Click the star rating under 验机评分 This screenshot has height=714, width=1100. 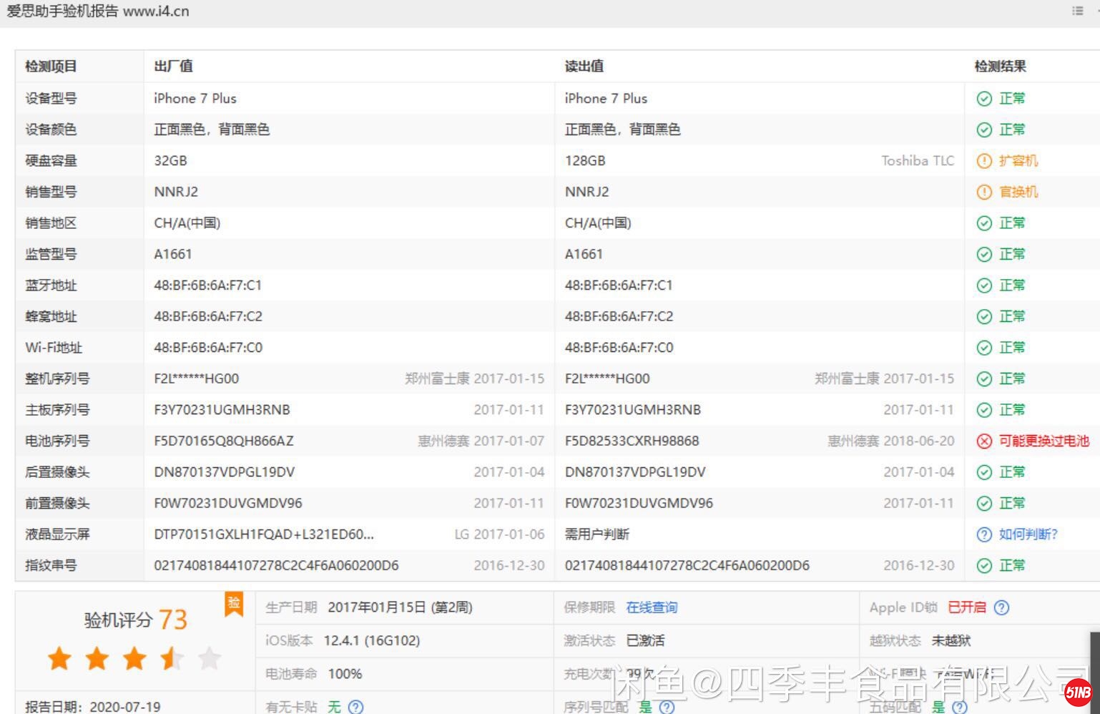pos(134,658)
